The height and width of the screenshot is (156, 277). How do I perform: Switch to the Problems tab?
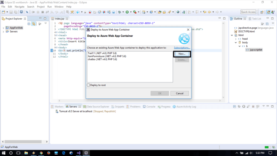133,106
